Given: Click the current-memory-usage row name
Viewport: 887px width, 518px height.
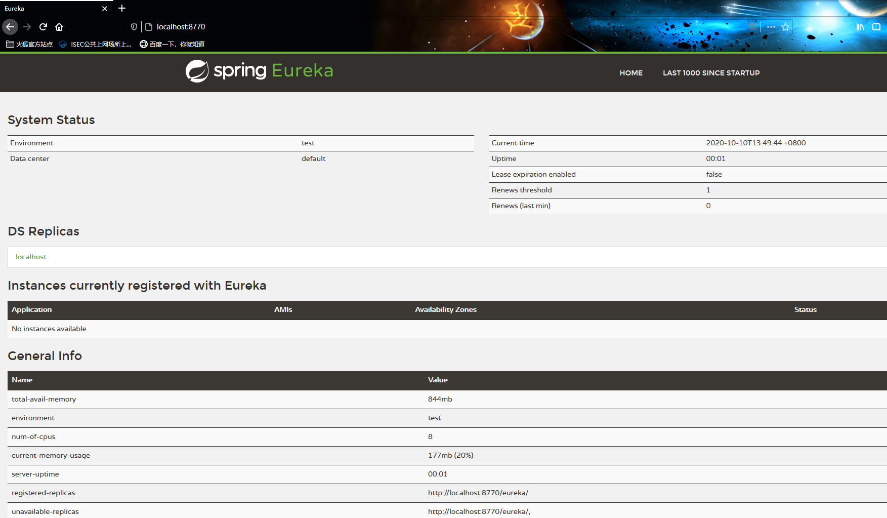Looking at the screenshot, I should click(51, 455).
